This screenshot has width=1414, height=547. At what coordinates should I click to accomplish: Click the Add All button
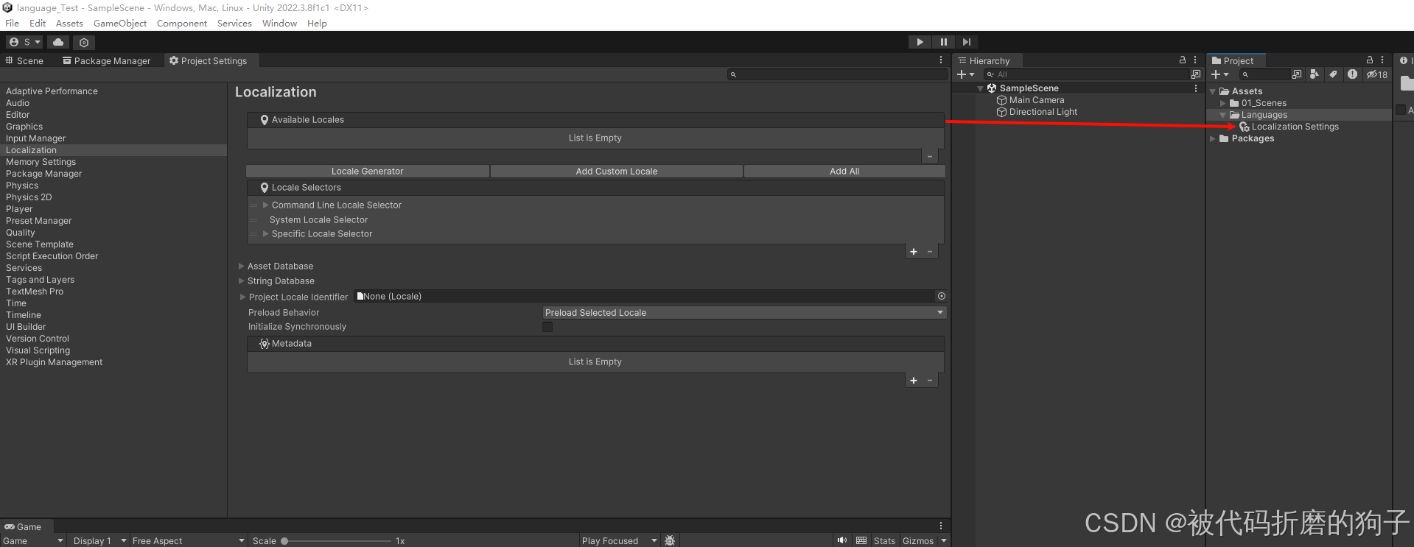(844, 172)
